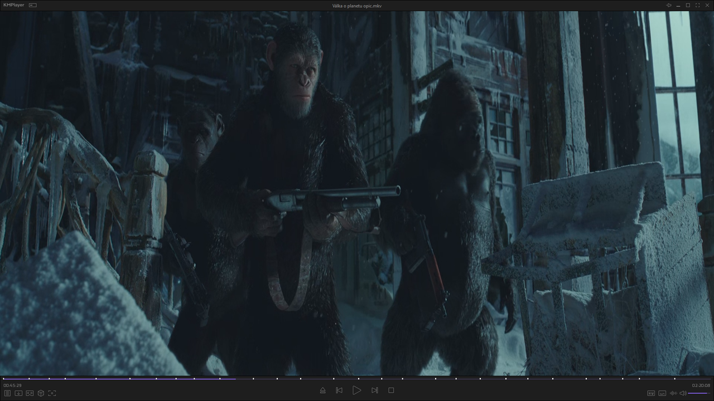Image resolution: width=714 pixels, height=401 pixels.
Task: Toggle subtitles with the caption icon
Action: (662, 393)
